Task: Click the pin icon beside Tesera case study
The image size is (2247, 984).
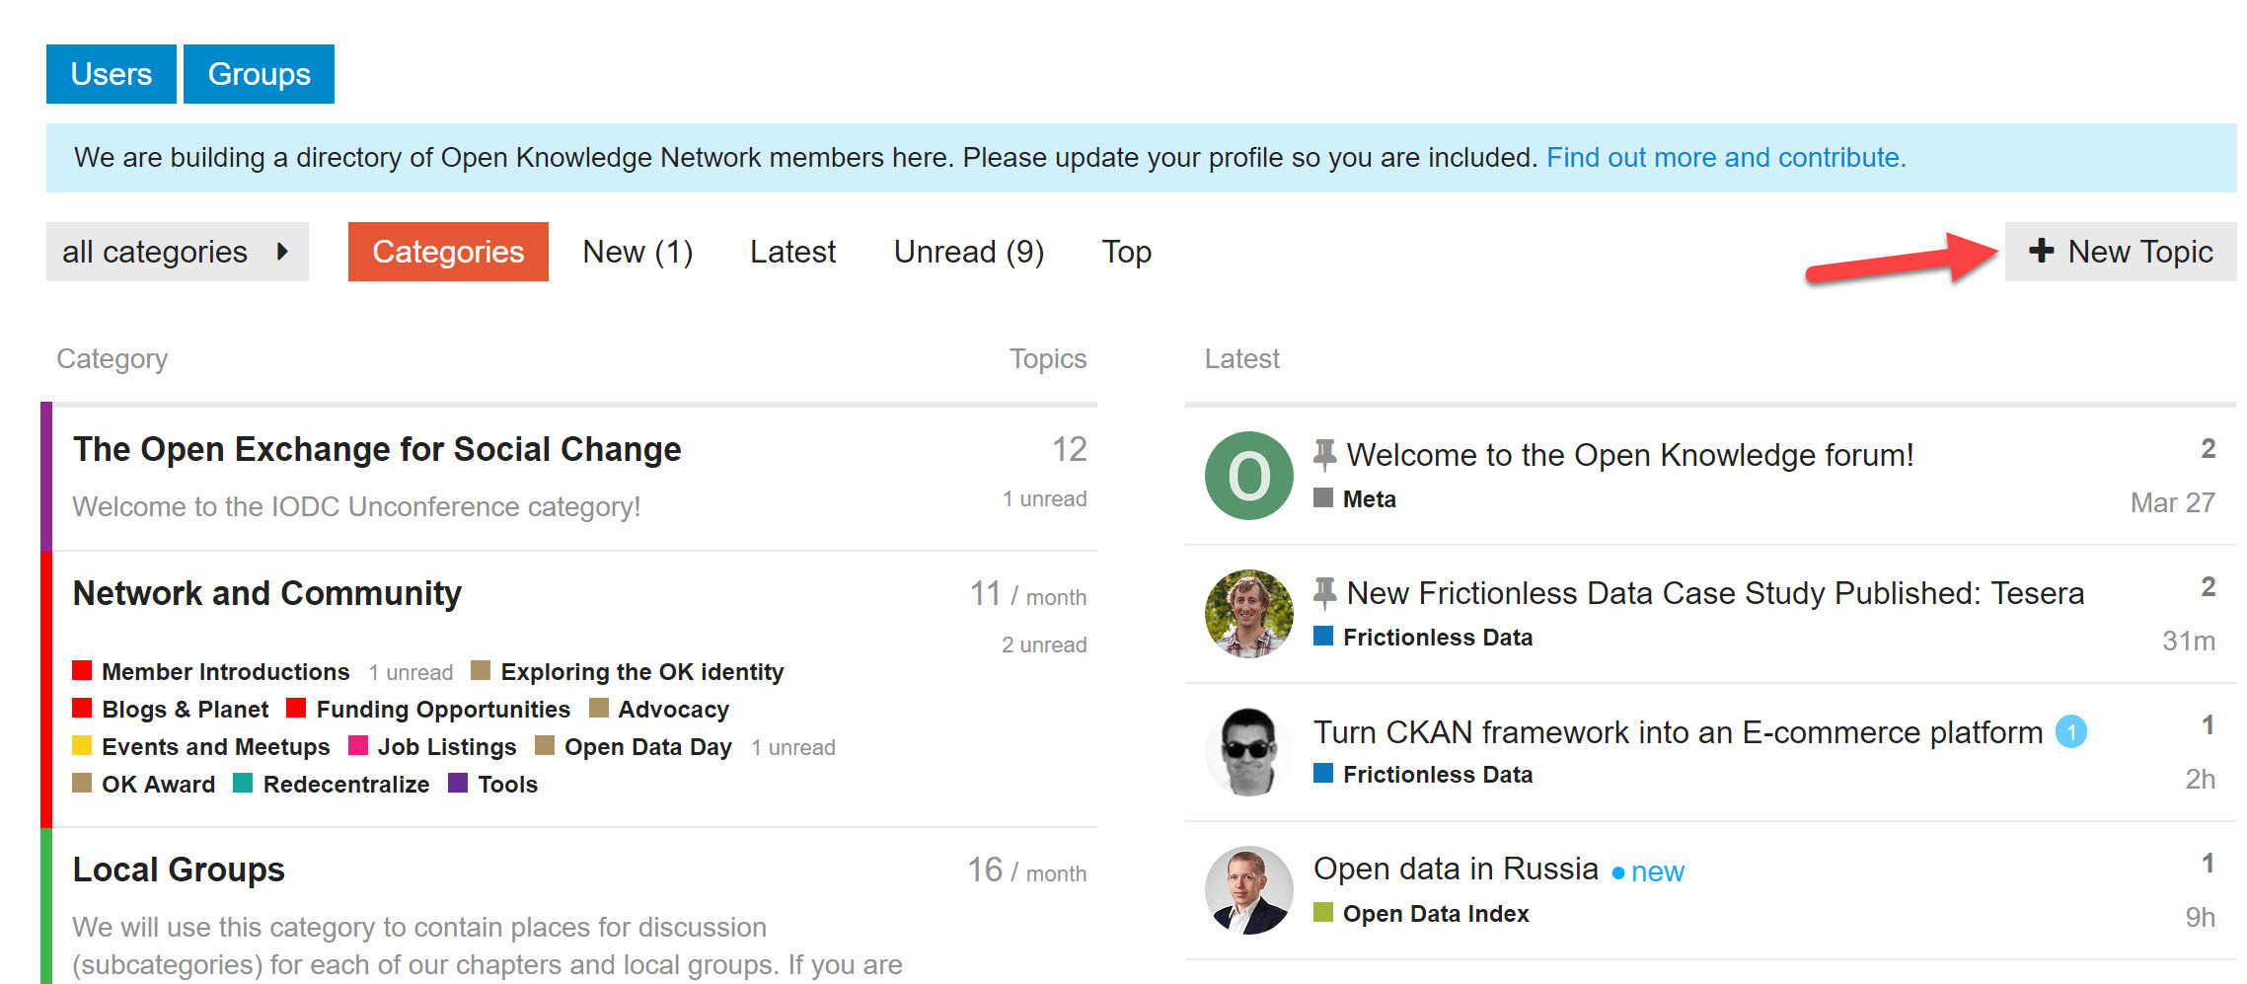Action: (x=1324, y=593)
